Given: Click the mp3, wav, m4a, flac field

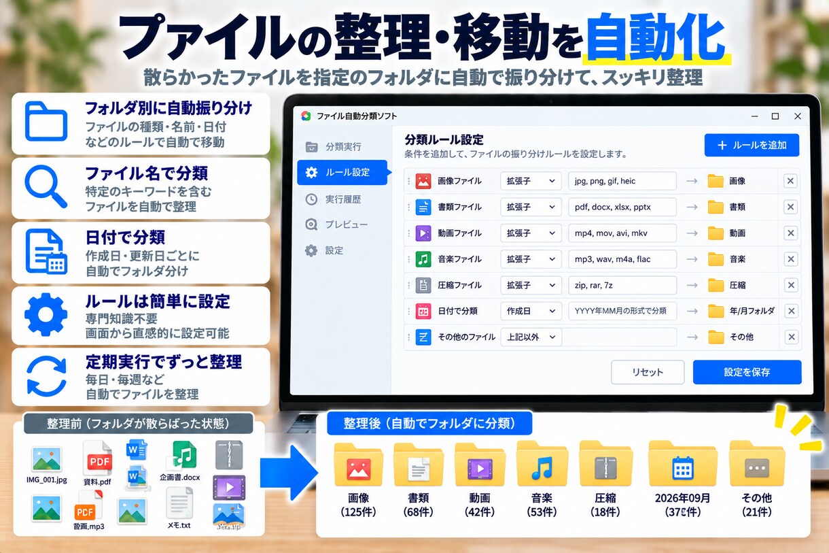Looking at the screenshot, I should (622, 259).
